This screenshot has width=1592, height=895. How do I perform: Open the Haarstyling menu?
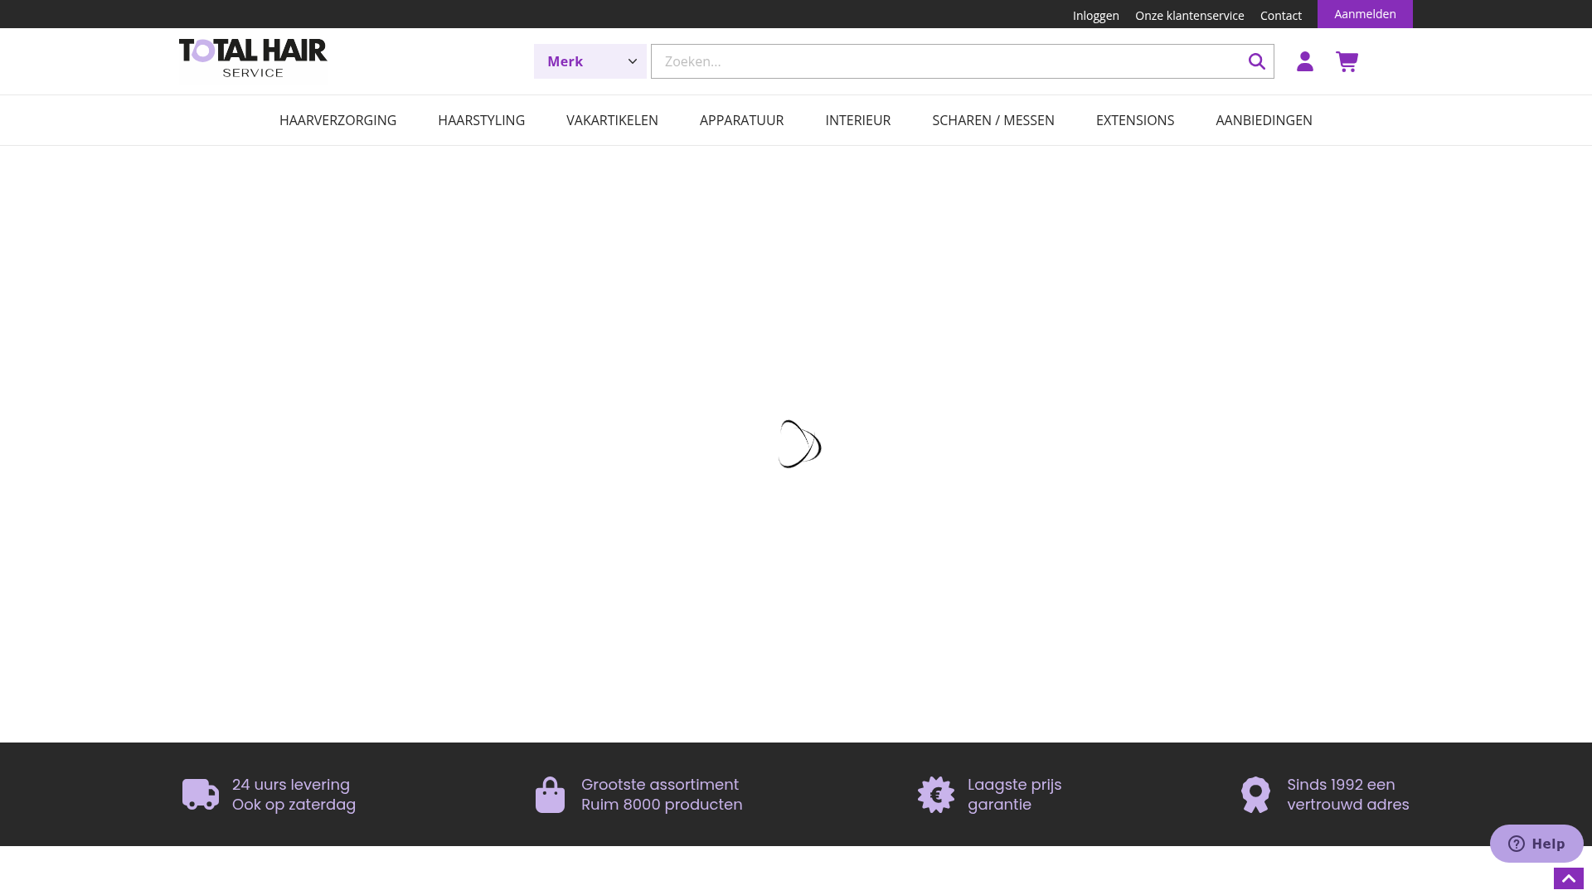[481, 120]
